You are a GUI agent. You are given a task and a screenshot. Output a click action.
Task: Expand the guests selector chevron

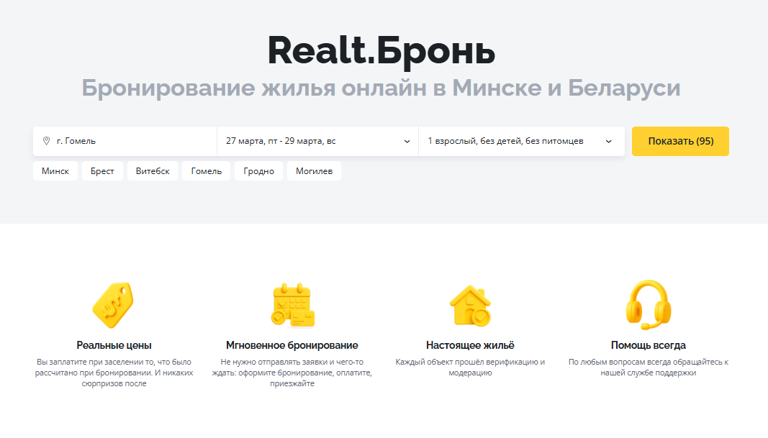(608, 142)
